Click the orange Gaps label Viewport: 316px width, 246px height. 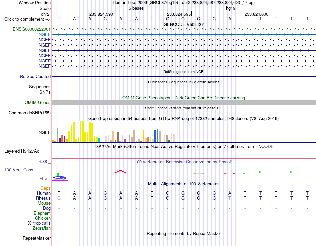[x=45, y=188]
